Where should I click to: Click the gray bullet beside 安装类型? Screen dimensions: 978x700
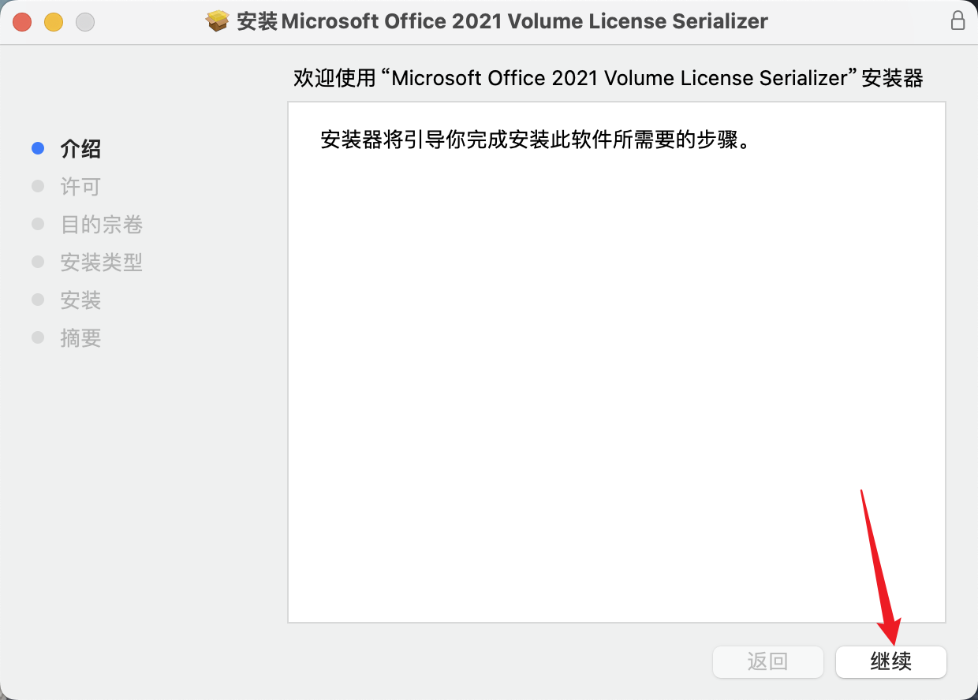pyautogui.click(x=38, y=262)
